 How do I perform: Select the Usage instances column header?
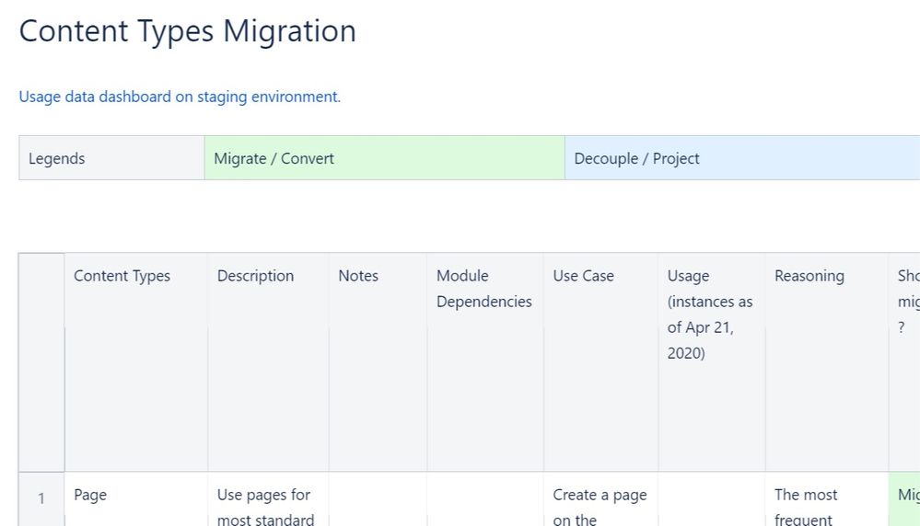712,362
